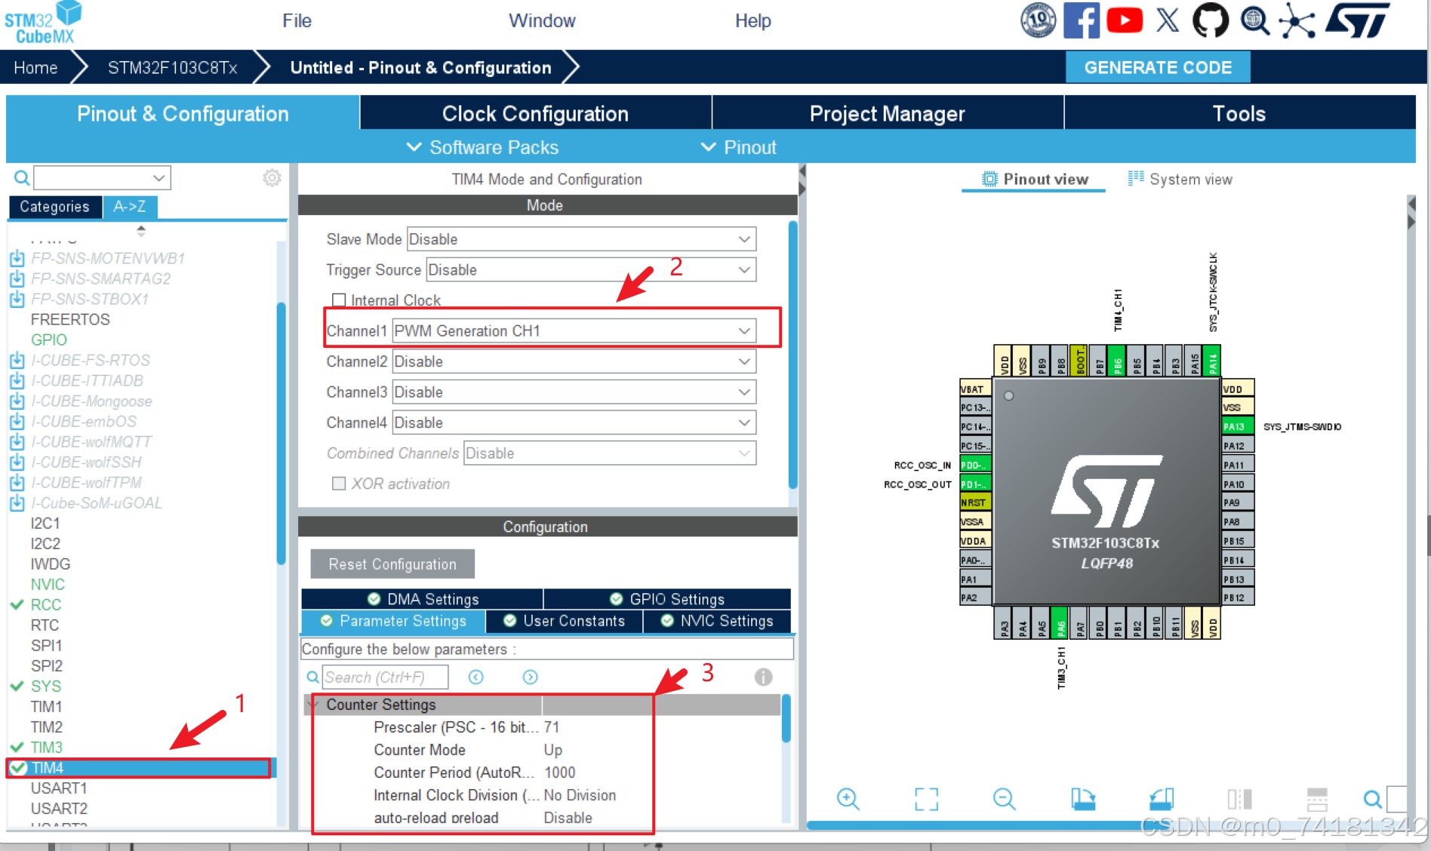1431x851 pixels.
Task: Open the Slave Mode dropdown
Action: [581, 239]
